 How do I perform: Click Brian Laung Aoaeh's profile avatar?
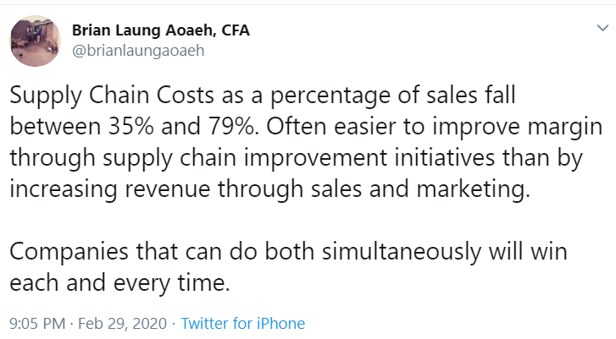click(x=36, y=40)
